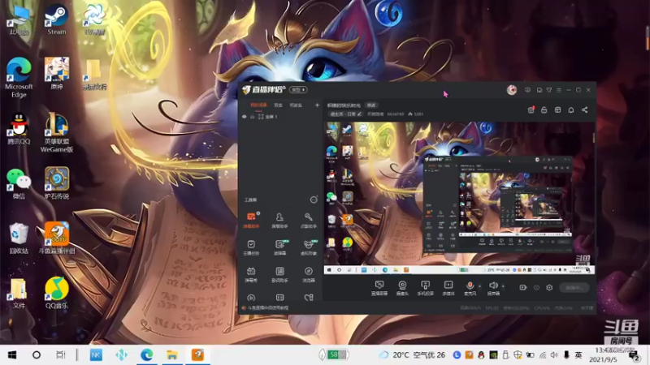The height and width of the screenshot is (365, 650).
Task: Expand the 类型 pill next to the logo
Action: (x=298, y=89)
